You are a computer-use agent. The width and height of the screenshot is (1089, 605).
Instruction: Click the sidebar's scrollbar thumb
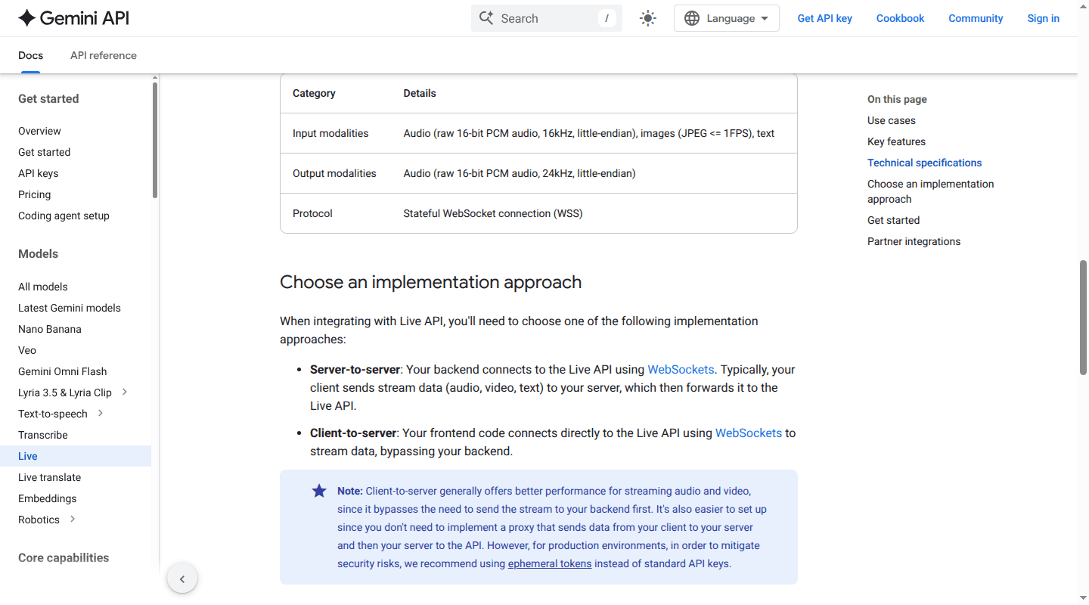pos(155,140)
